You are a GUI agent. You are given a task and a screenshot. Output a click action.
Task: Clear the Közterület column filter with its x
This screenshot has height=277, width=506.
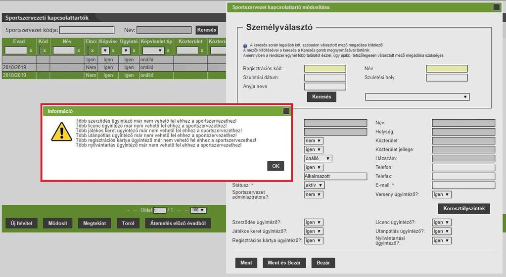click(x=202, y=50)
